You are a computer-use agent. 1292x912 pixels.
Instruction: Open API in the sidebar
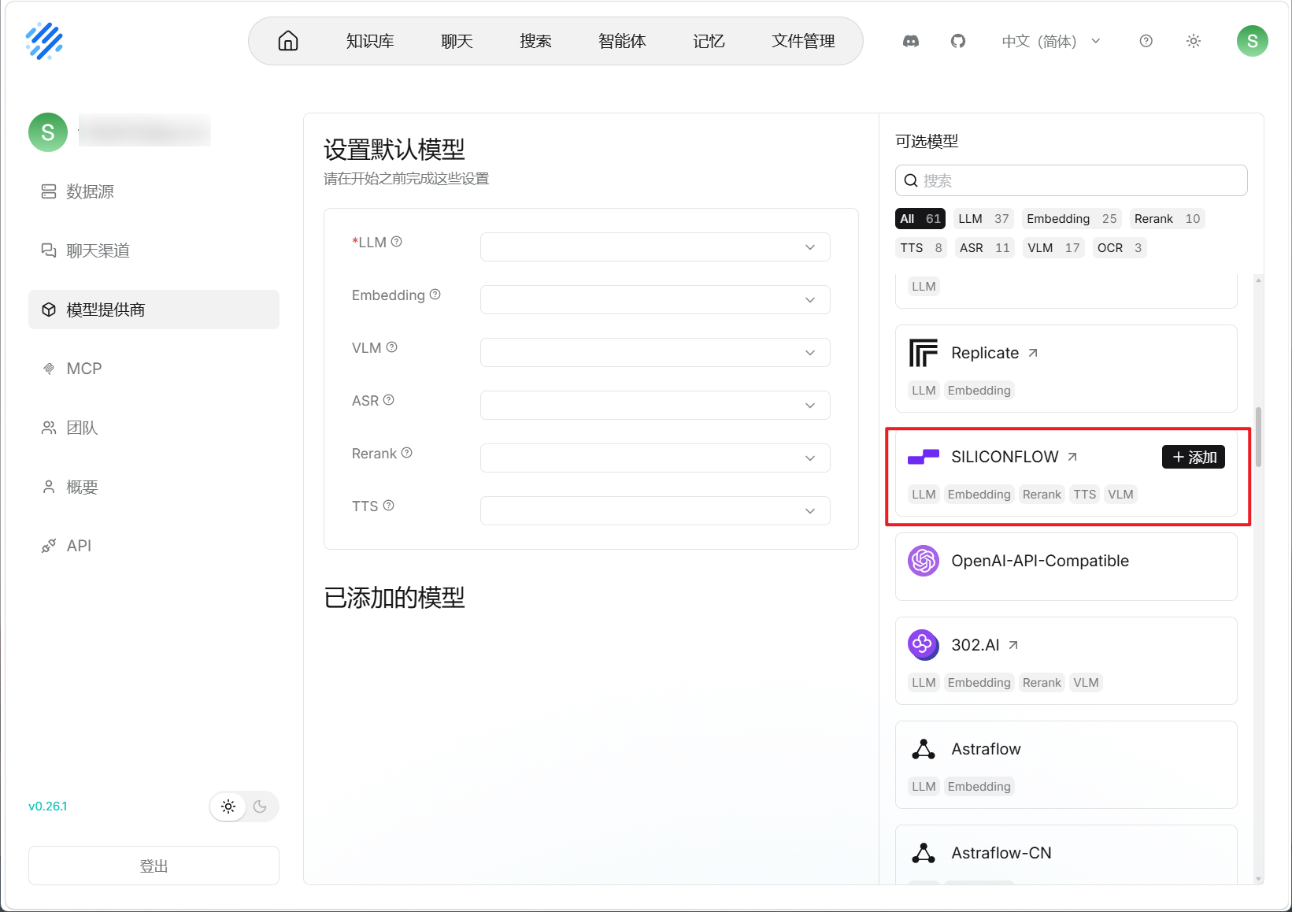pos(154,546)
